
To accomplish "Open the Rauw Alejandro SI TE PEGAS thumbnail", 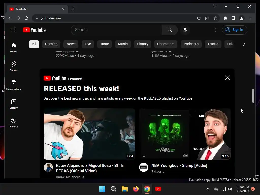I will point(89,134).
